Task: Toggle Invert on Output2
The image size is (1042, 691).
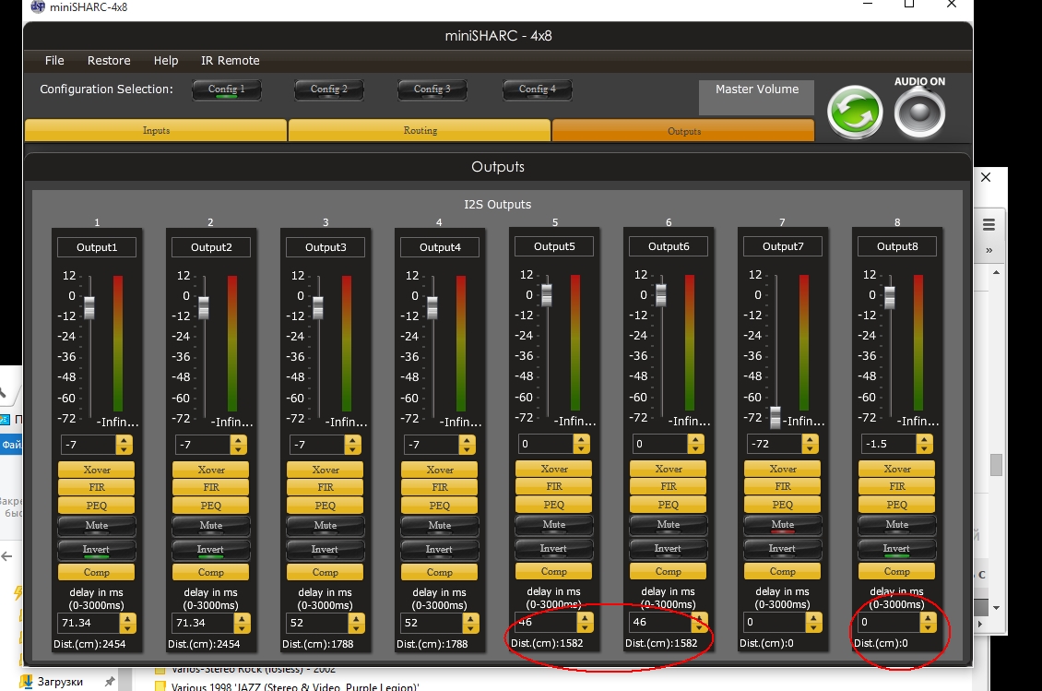Action: point(210,549)
